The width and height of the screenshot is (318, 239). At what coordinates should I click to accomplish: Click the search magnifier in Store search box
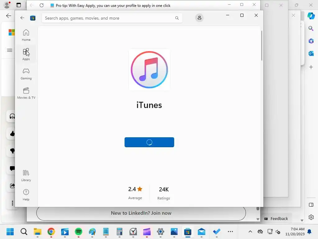[x=177, y=18]
